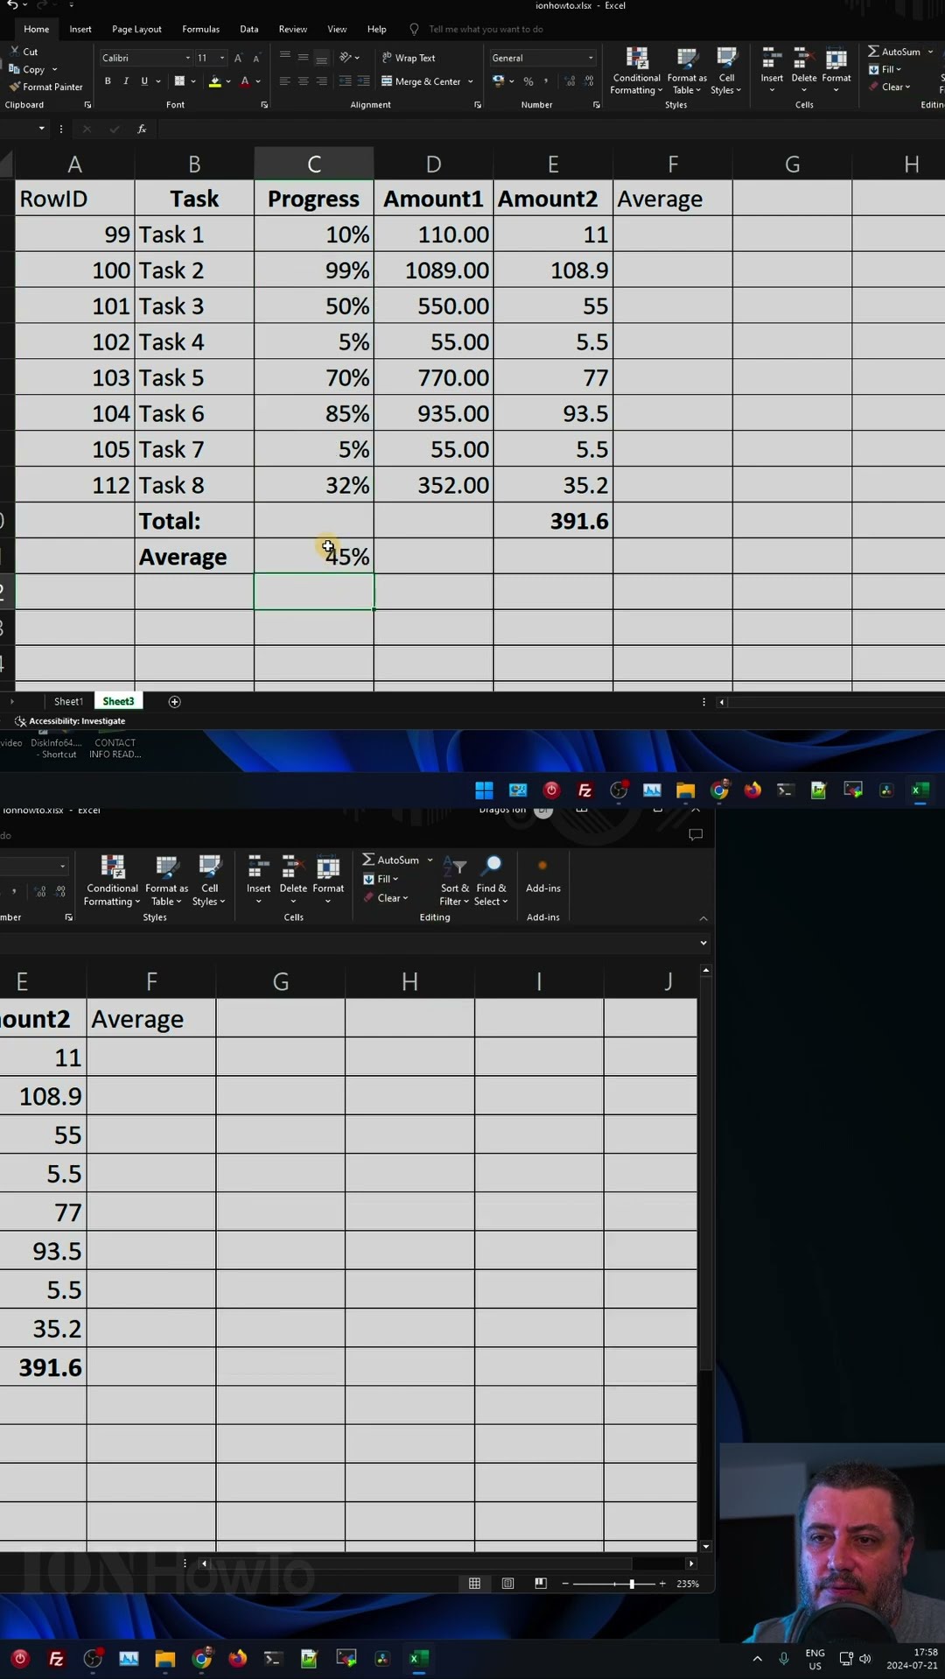The width and height of the screenshot is (945, 1679).
Task: Add a new sheet with plus icon
Action: coord(174,701)
